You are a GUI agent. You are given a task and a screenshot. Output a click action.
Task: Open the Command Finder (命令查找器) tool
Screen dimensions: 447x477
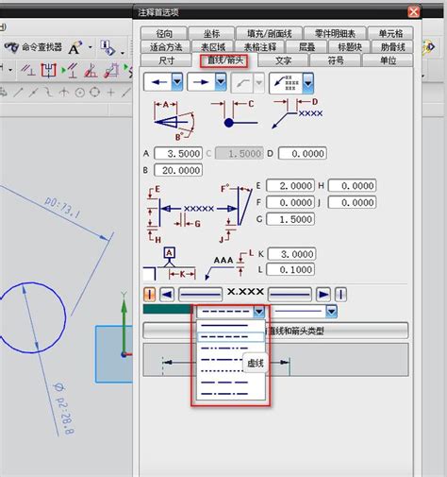(33, 47)
